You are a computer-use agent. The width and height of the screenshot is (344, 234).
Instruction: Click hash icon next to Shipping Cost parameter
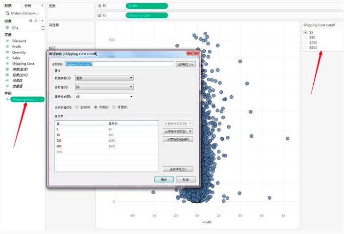click(x=7, y=100)
